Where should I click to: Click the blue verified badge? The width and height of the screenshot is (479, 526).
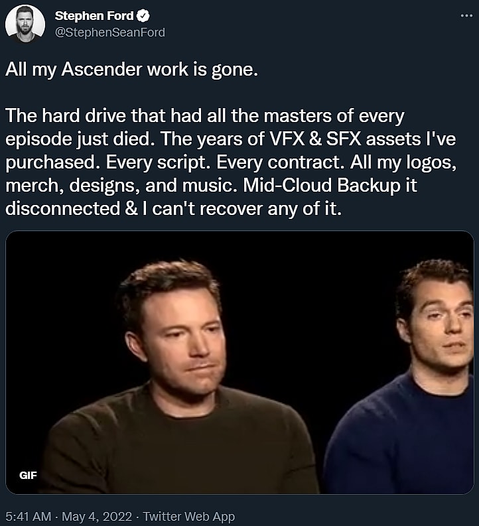[143, 15]
